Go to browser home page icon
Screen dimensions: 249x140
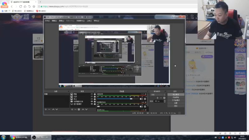click(25, 7)
